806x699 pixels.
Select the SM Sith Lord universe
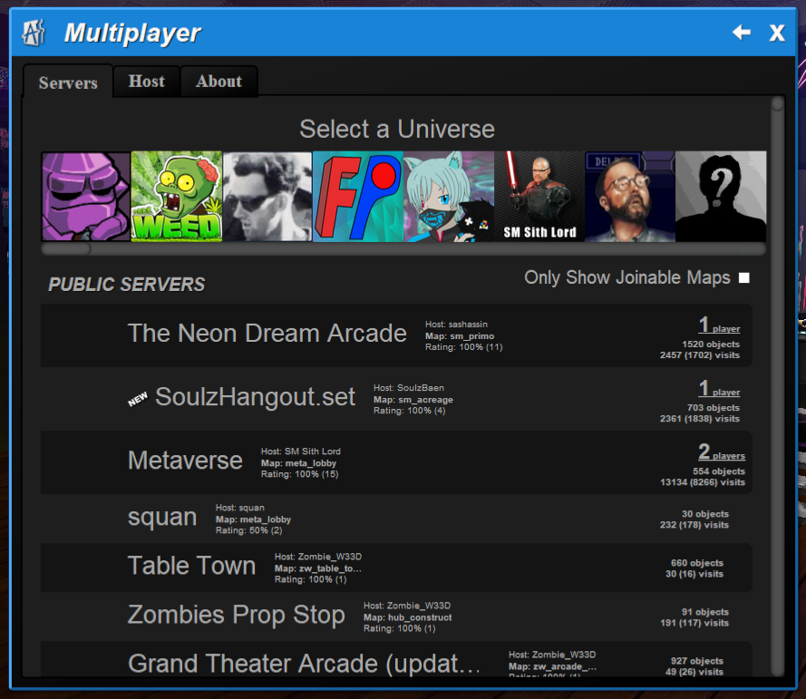(539, 197)
